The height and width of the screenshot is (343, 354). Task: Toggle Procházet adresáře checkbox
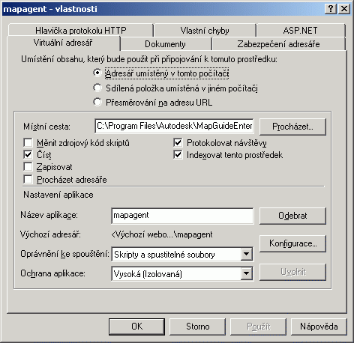(x=28, y=179)
